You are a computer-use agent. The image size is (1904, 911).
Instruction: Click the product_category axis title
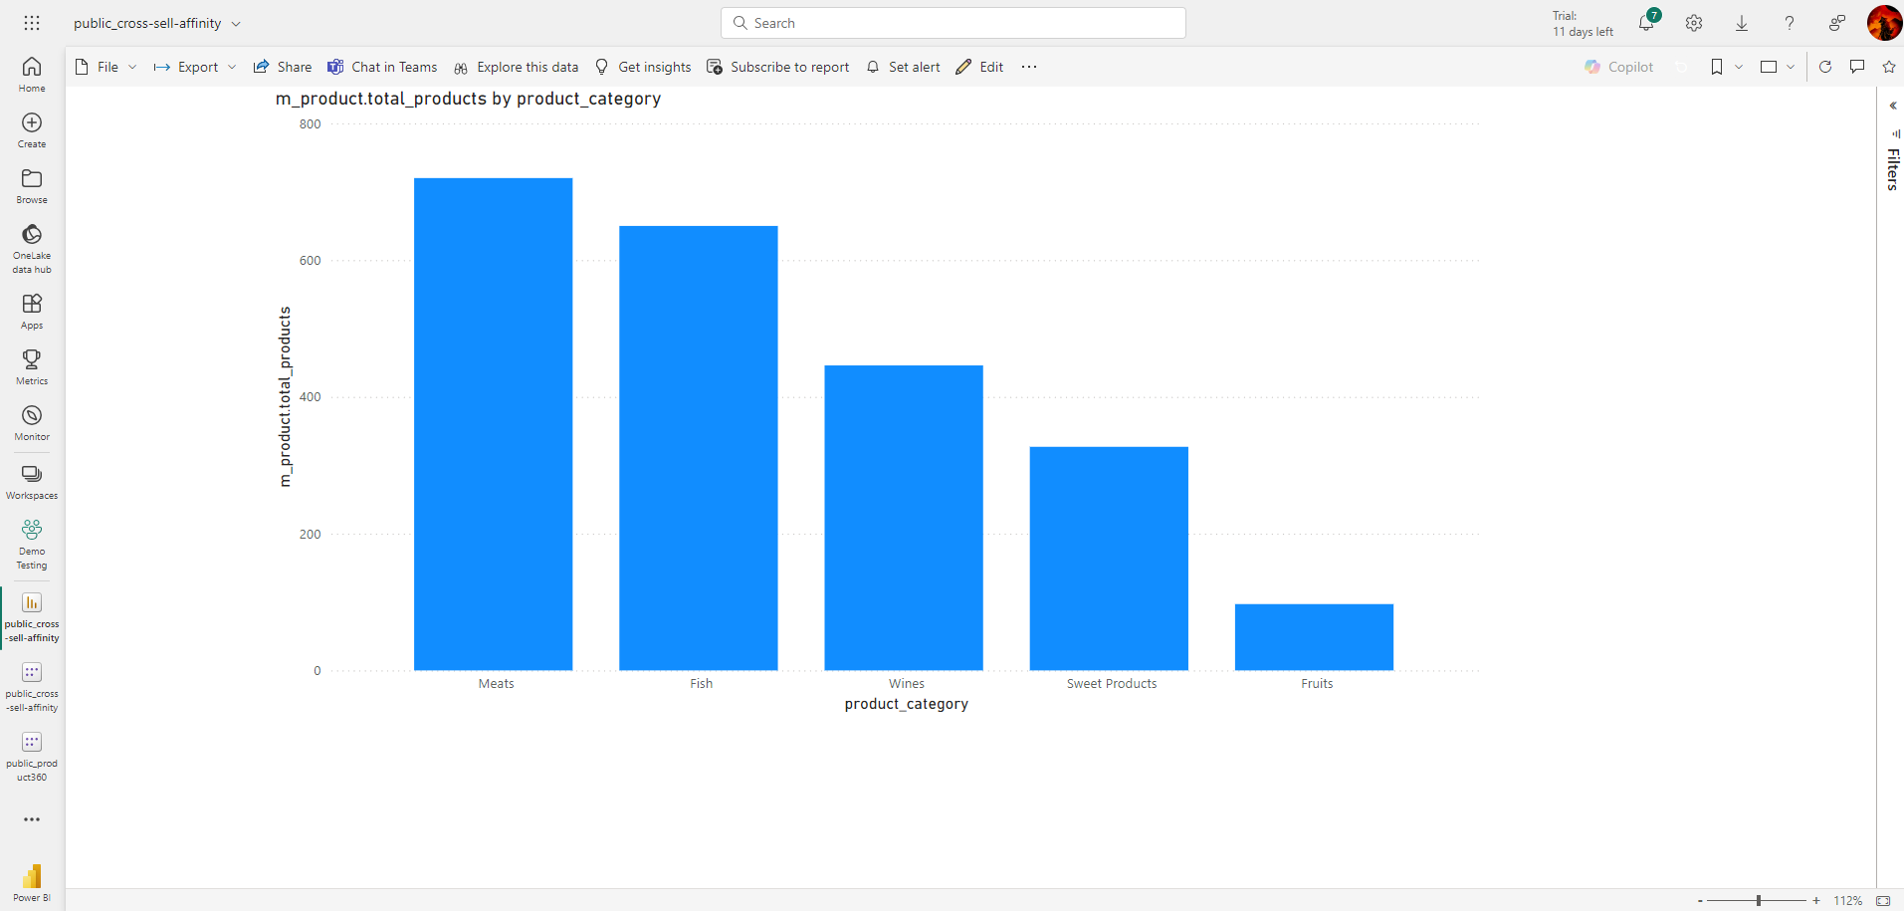tap(907, 704)
